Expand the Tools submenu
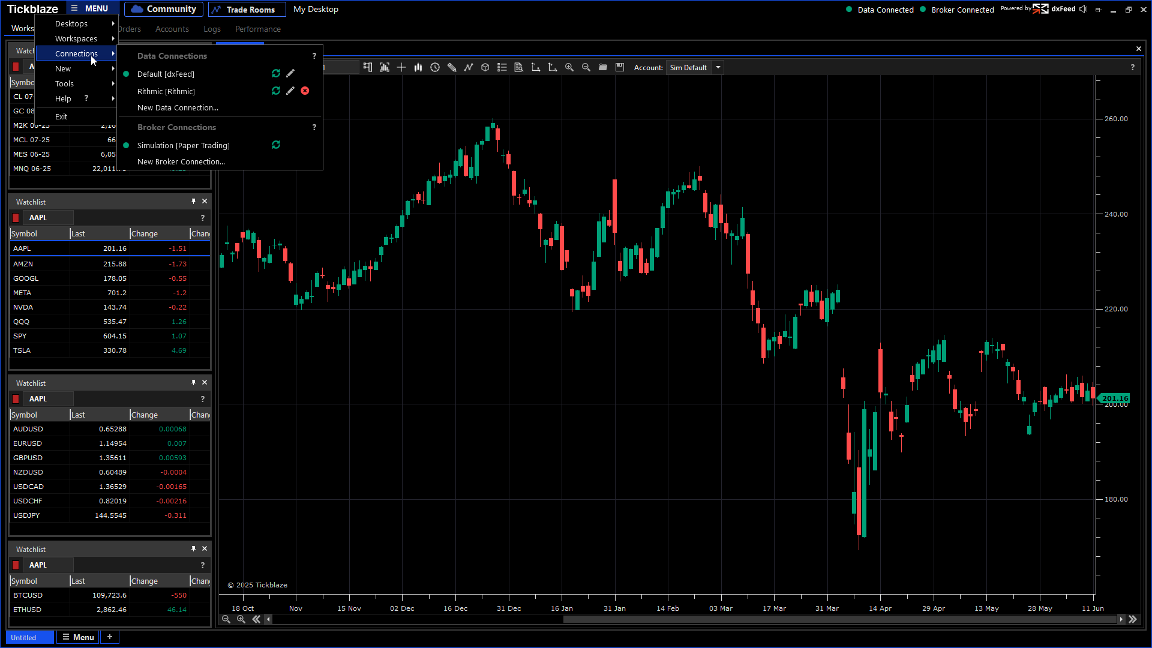Image resolution: width=1152 pixels, height=648 pixels. point(76,83)
